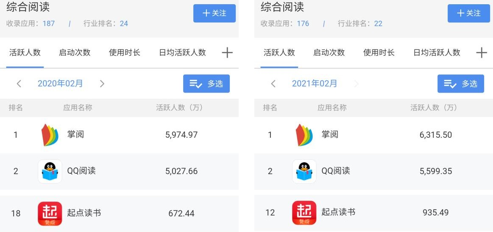Select 启动次数 tab in left panel
This screenshot has height=232, width=493.
click(75, 52)
